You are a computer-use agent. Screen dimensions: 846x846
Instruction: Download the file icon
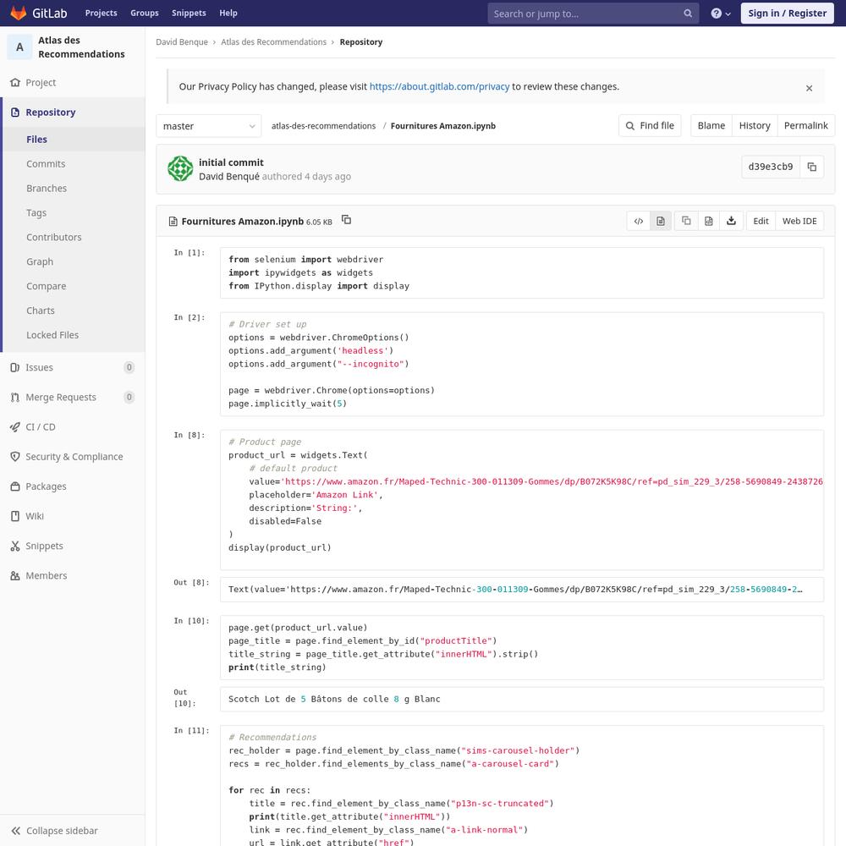(731, 221)
